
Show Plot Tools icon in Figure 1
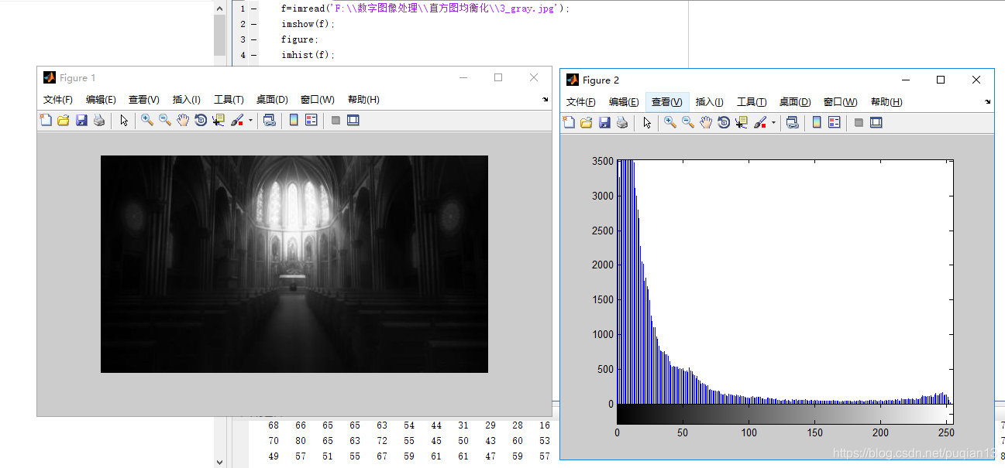click(353, 120)
